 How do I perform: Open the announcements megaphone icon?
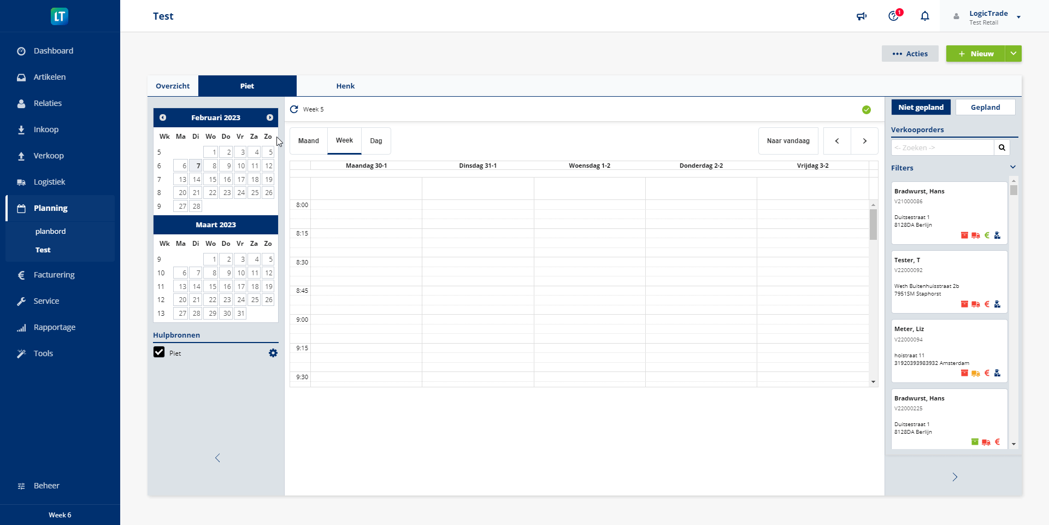click(x=862, y=16)
